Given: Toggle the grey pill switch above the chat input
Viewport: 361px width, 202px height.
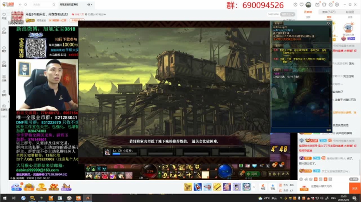Looking at the screenshot, I should point(353,179).
